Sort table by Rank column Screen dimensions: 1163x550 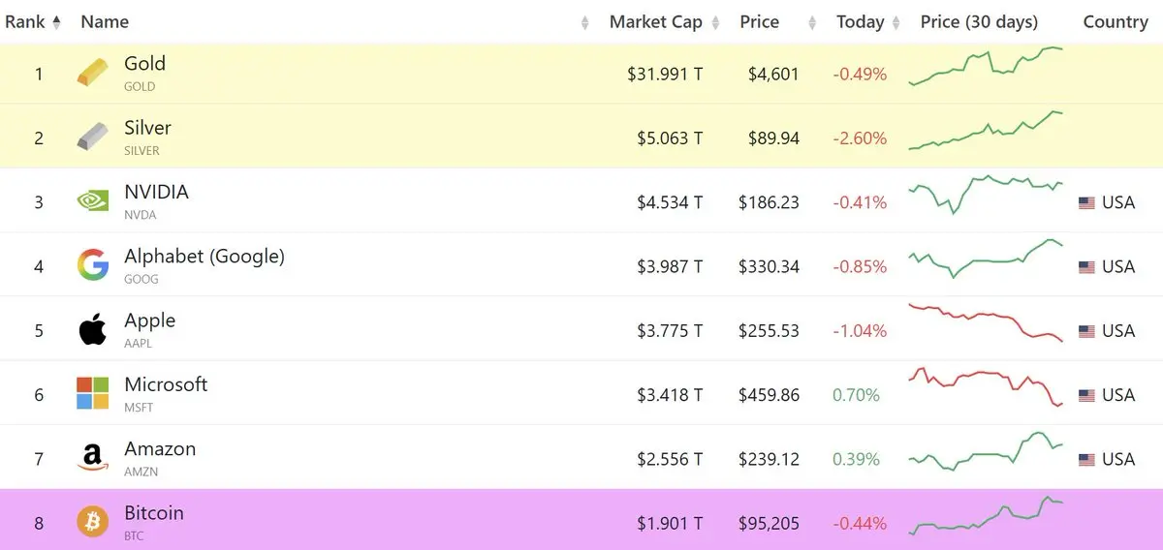[33, 21]
